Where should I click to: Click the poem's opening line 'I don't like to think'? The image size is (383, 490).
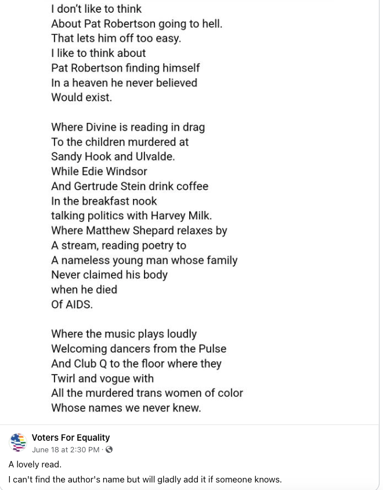96,9
